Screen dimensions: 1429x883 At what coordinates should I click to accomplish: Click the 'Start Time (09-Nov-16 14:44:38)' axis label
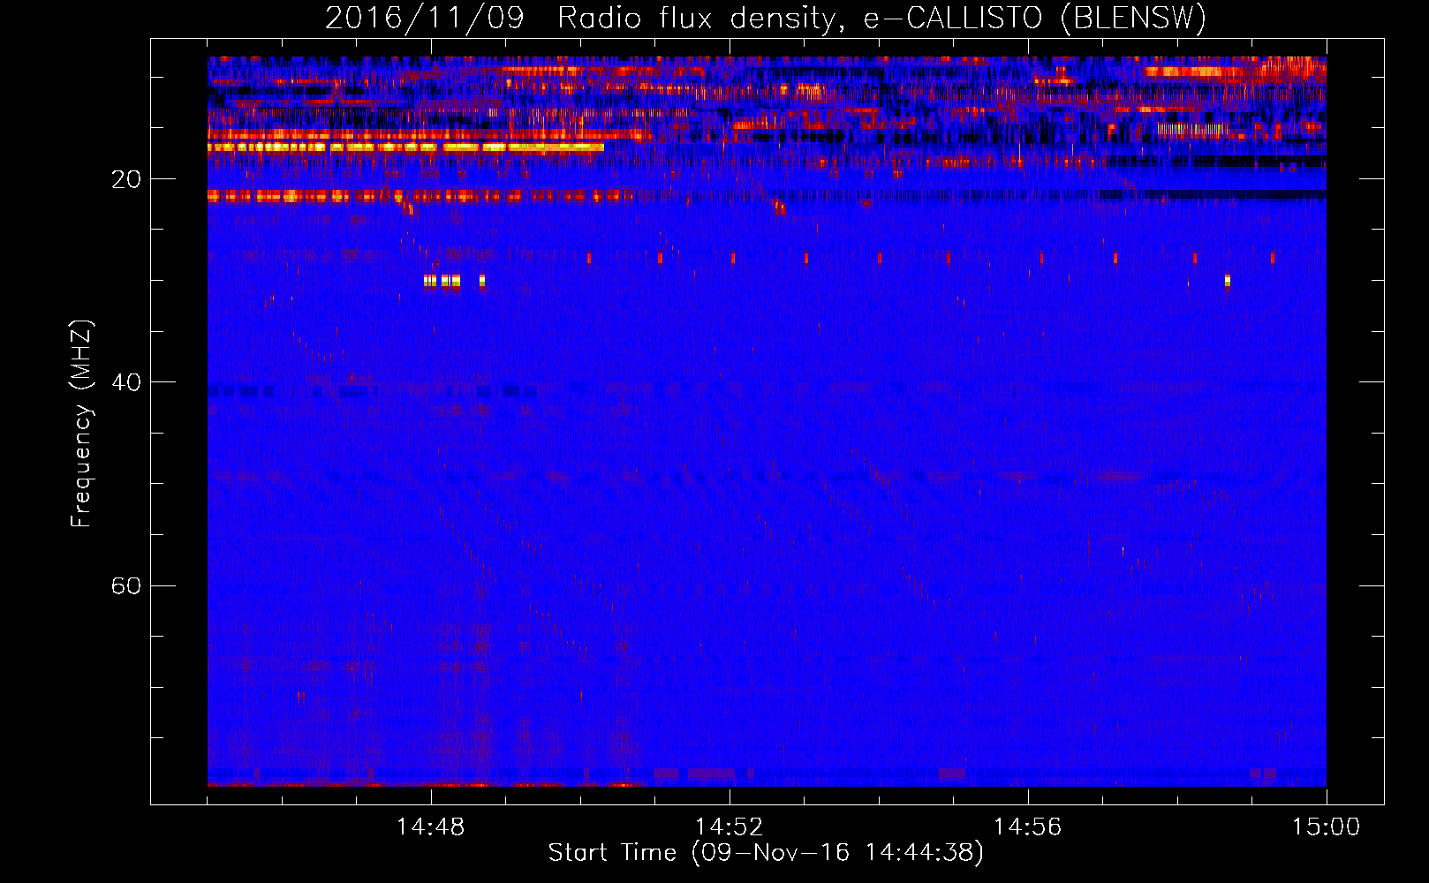tap(766, 853)
